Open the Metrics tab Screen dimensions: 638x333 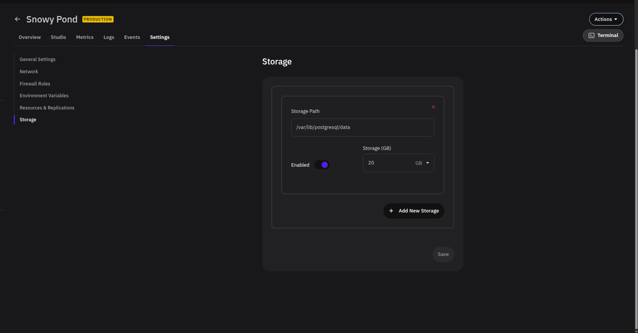[85, 37]
